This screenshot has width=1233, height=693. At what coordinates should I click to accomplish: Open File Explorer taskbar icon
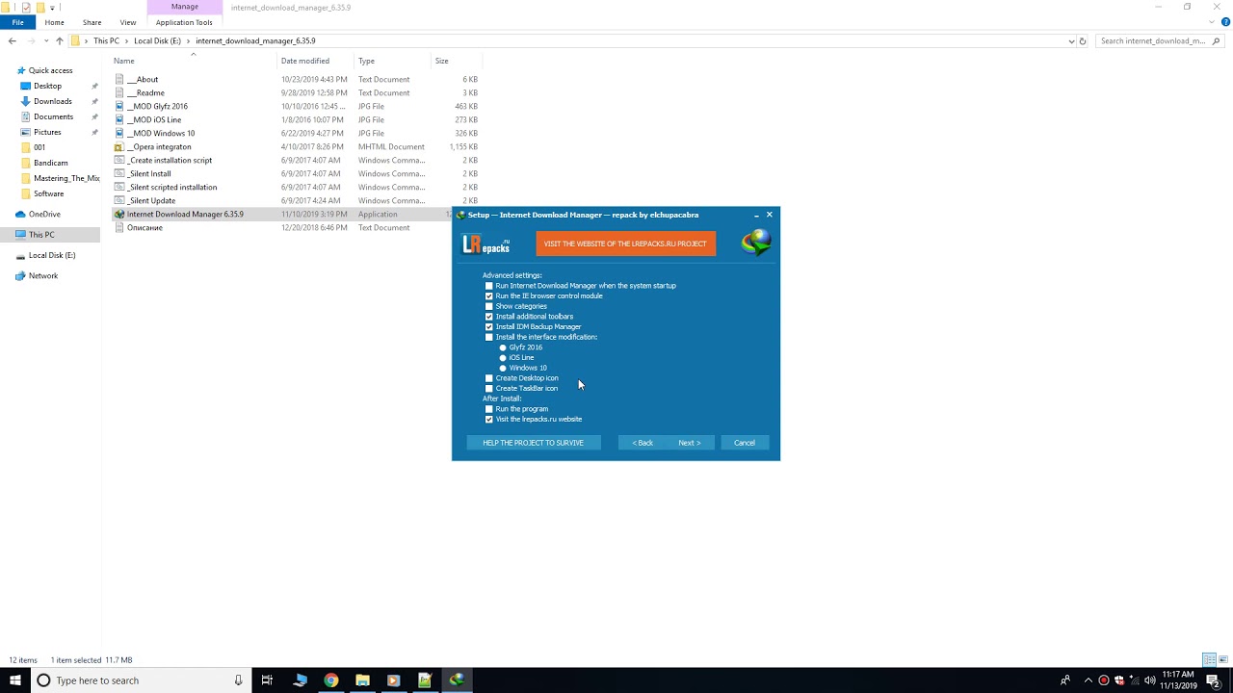pyautogui.click(x=362, y=680)
